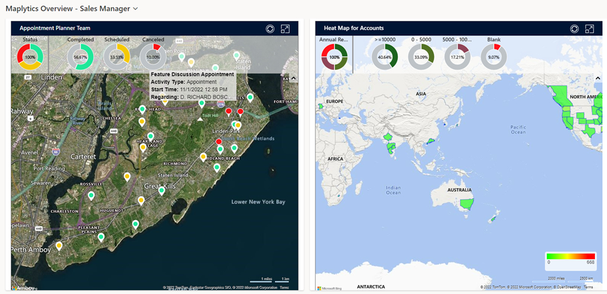
Task: Click the yellow pin near Perth Amboy
Action: click(59, 246)
